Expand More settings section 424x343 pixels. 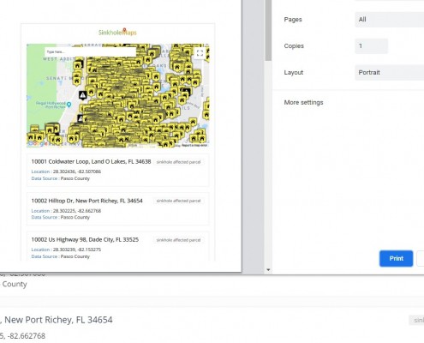(x=303, y=102)
